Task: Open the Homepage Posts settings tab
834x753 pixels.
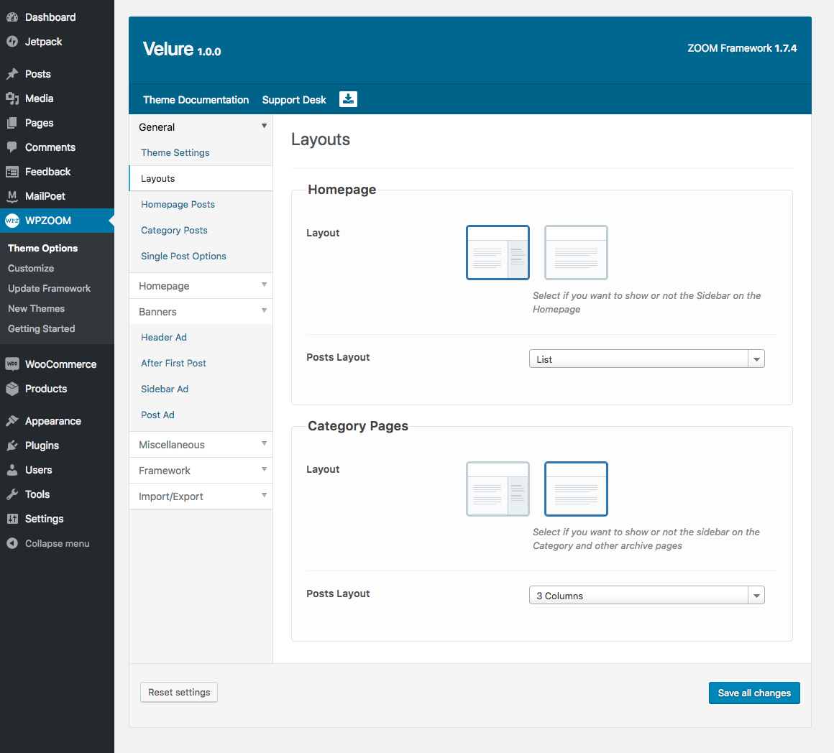Action: 178,205
